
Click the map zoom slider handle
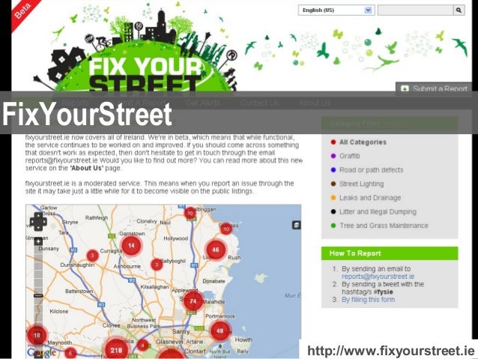(x=38, y=295)
